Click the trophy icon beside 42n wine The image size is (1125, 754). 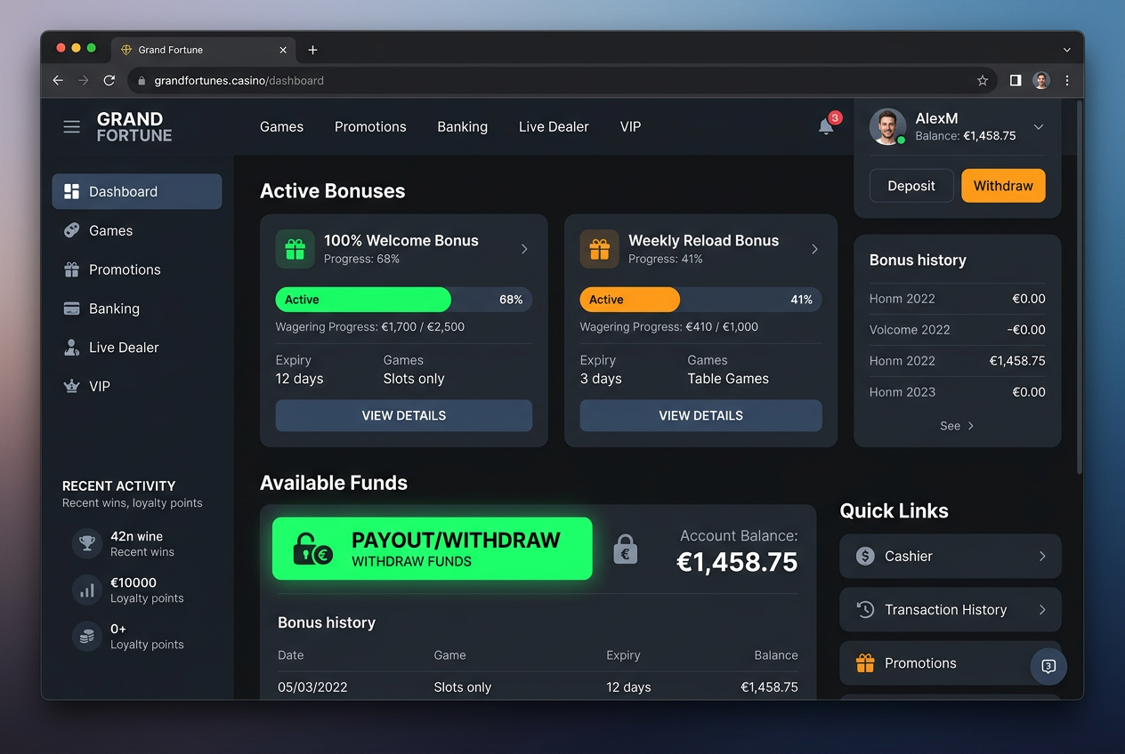(87, 543)
